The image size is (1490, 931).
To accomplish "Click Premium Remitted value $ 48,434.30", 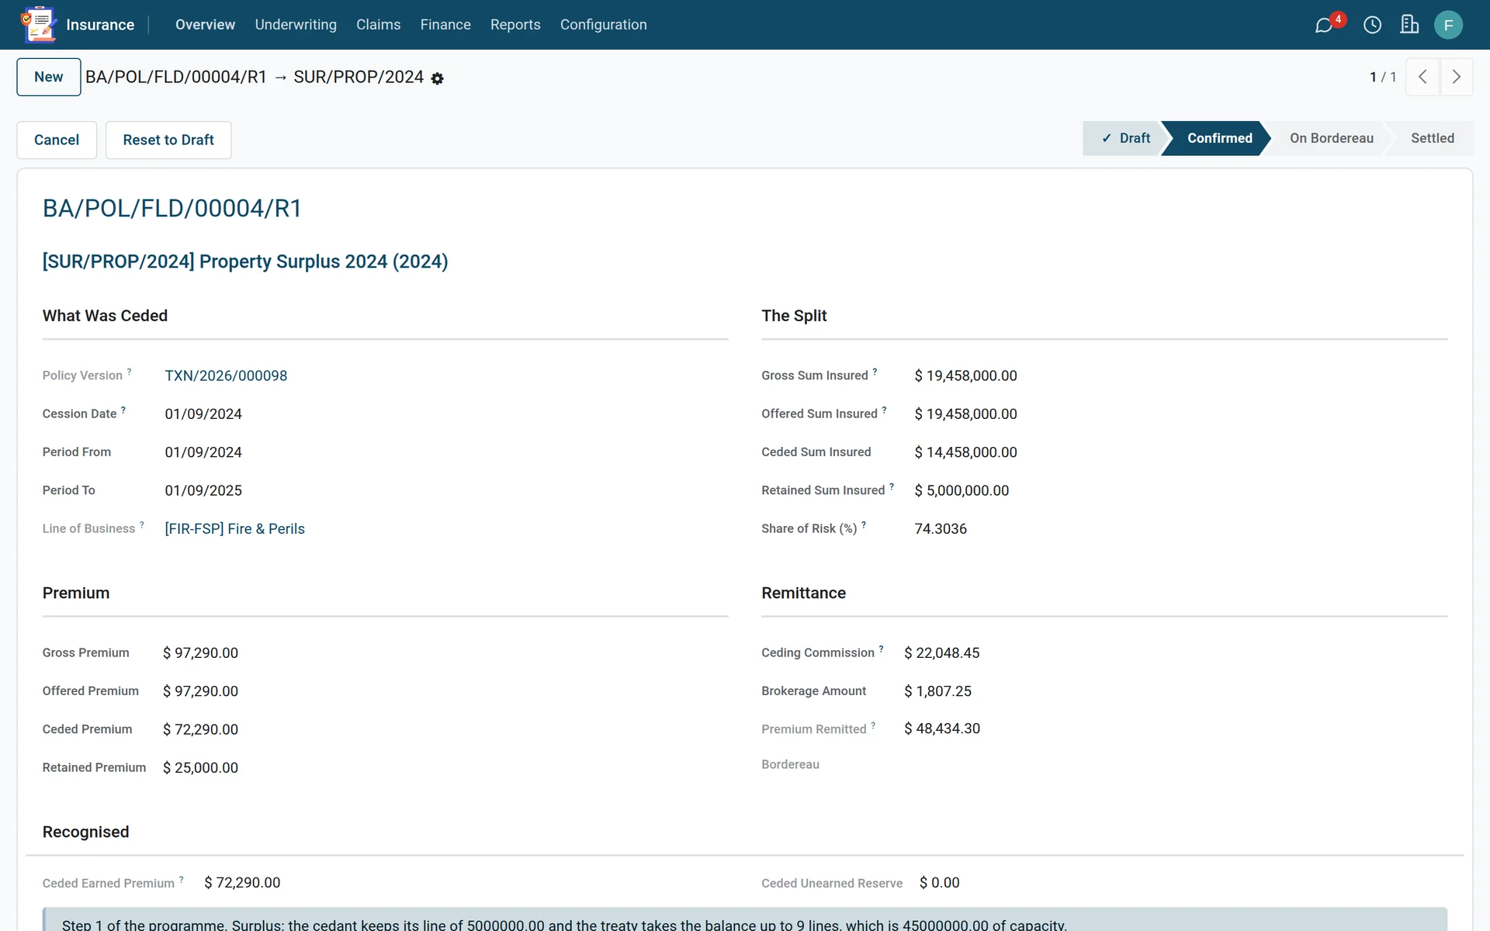I will tap(942, 729).
